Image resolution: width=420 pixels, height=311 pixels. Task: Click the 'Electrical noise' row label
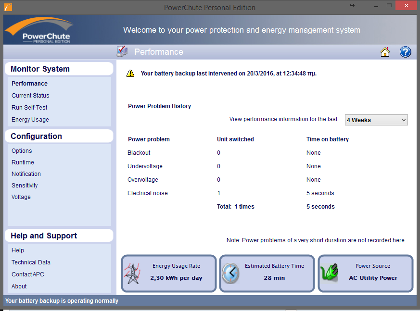pos(148,193)
